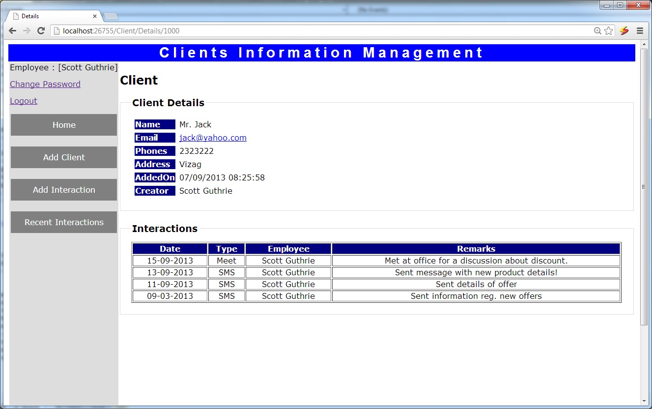
Task: Click the Client Details section title
Action: (x=168, y=103)
